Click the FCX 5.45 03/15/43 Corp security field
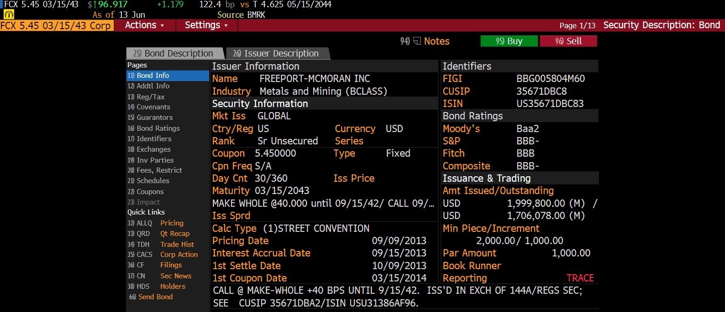This screenshot has height=312, width=725. [57, 26]
